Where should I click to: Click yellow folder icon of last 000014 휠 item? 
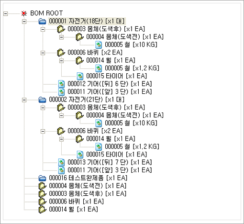tap(43, 210)
